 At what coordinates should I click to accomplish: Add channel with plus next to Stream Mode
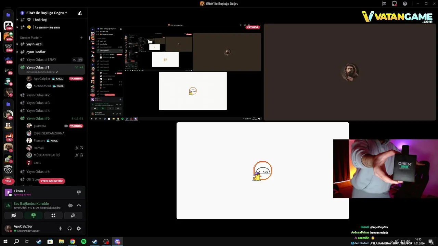point(81,38)
